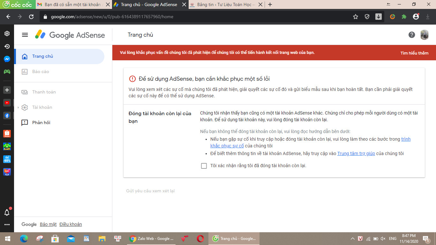This screenshot has height=245, width=436.
Task: Click Gửi yêu cầu xem xét lại
Action: [150, 191]
